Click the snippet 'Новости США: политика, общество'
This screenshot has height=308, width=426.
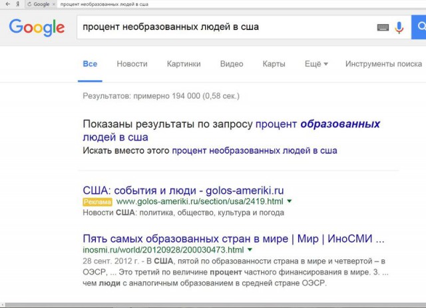183,213
